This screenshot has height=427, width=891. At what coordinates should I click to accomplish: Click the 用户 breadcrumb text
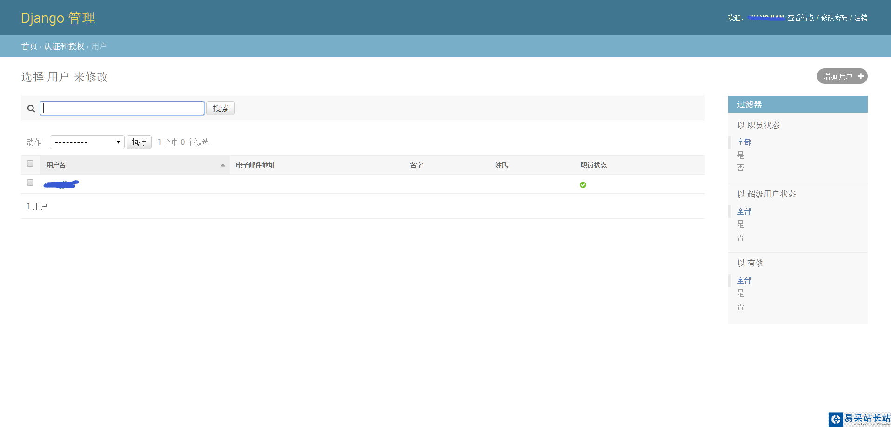point(99,47)
